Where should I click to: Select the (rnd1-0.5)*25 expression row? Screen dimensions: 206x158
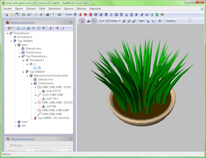pyautogui.click(x=53, y=91)
